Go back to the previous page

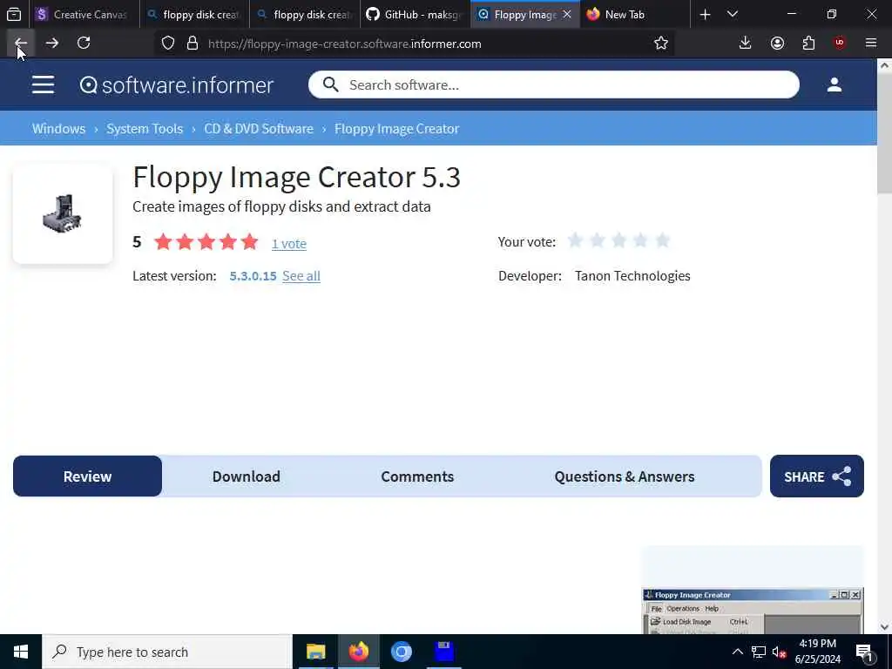tap(21, 44)
